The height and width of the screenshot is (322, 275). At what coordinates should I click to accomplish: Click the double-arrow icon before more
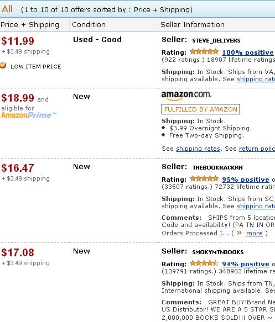click(x=240, y=233)
